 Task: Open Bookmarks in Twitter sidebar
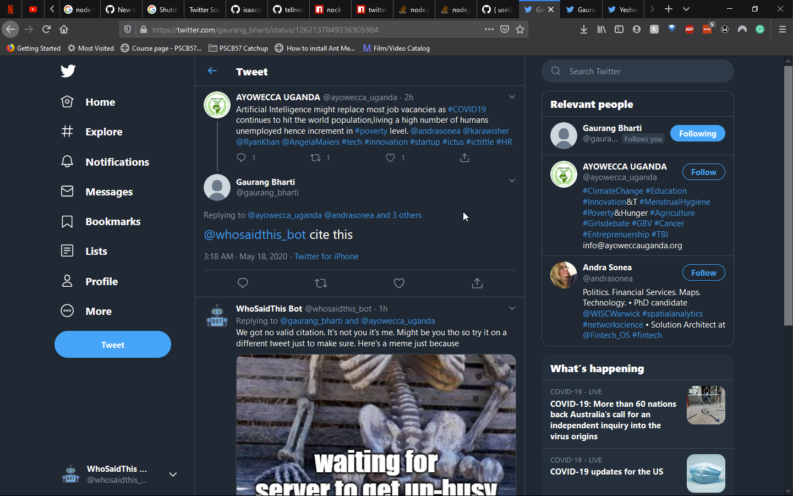[100, 221]
